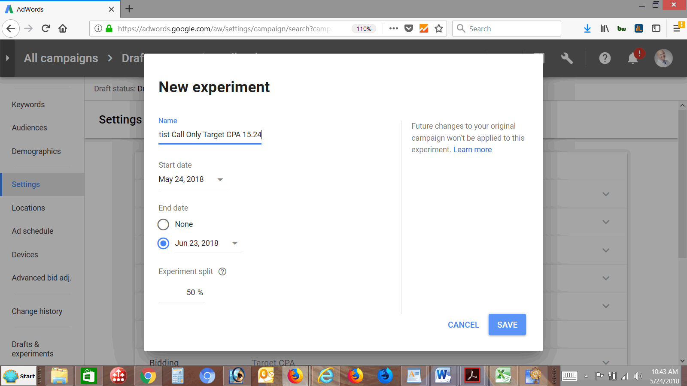
Task: Click the experiment Name text field
Action: coord(210,135)
